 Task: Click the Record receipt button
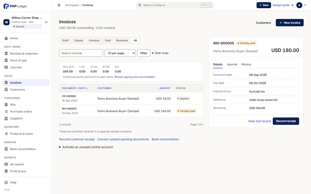pos(286,121)
